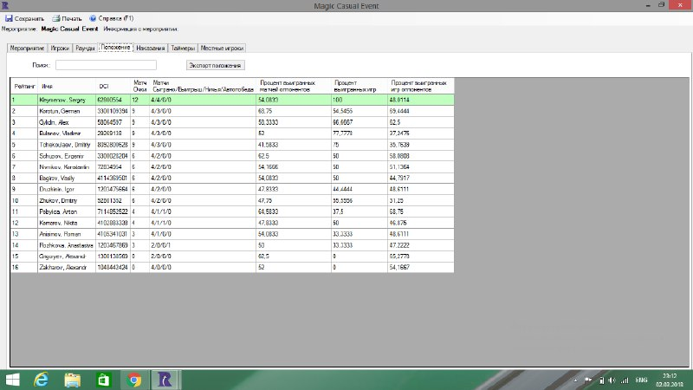Go to the Таймеры tab

coord(183,49)
